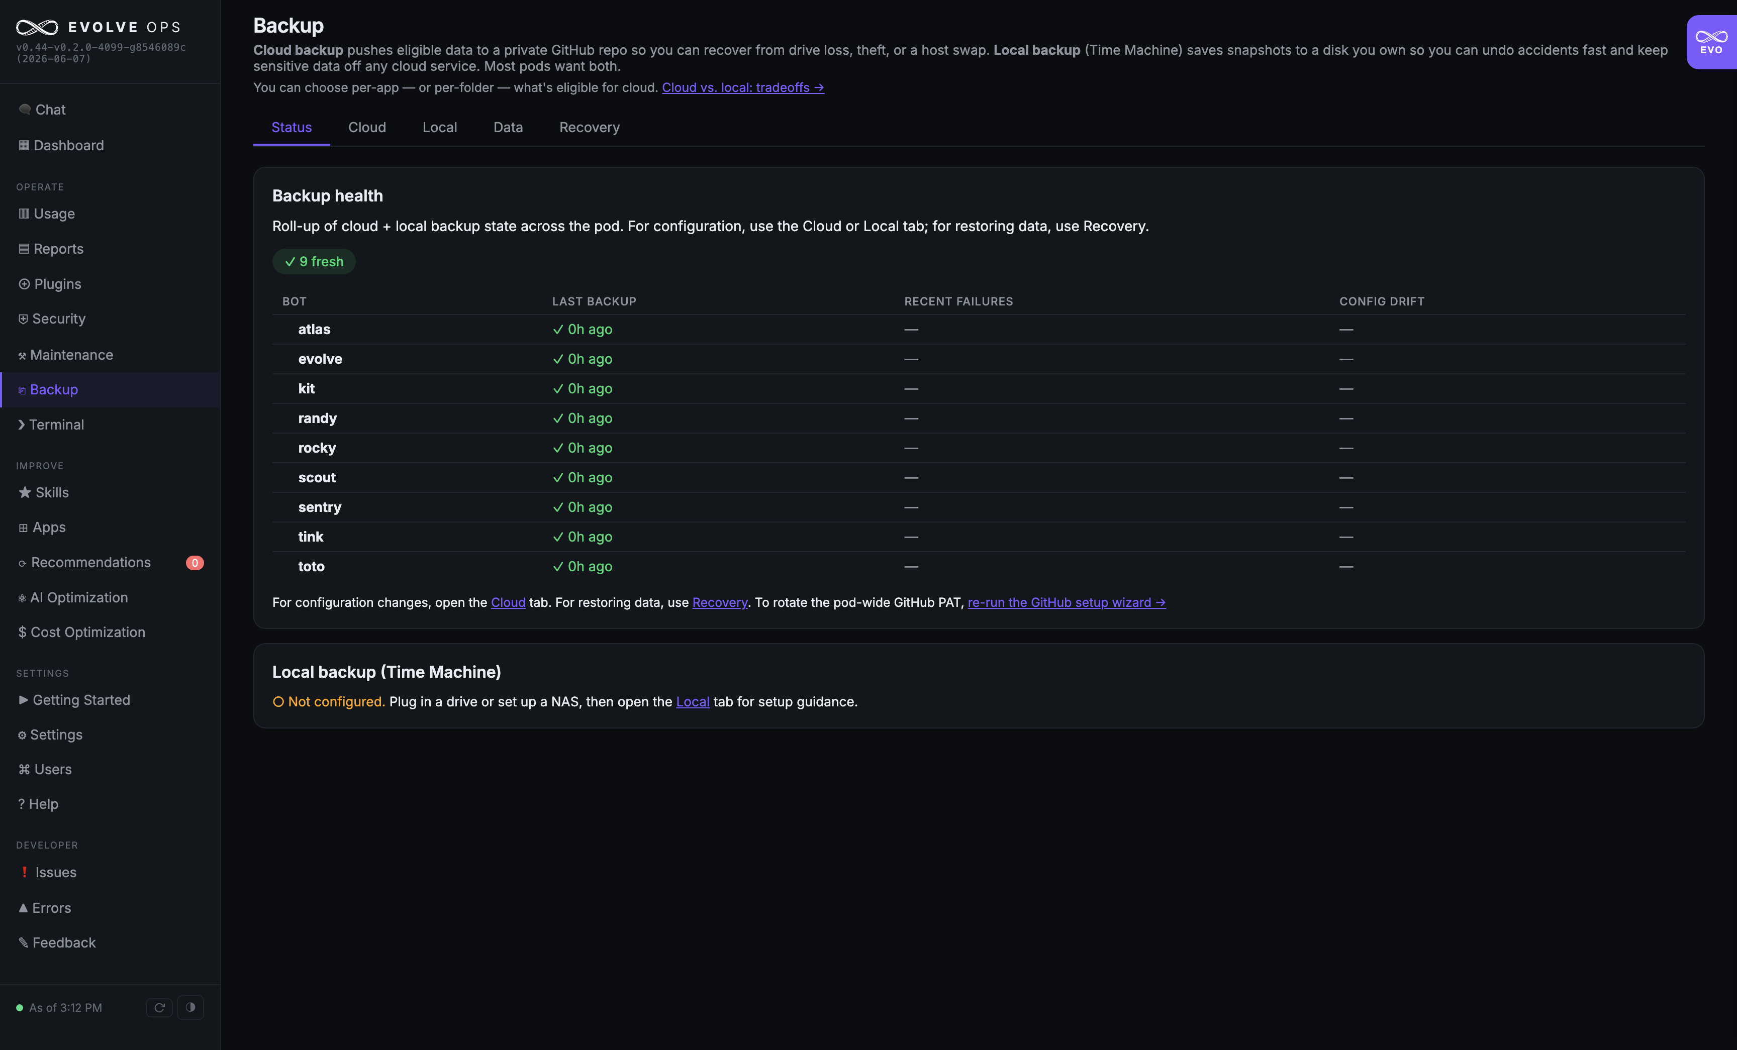Click the Local backup (Time Machine) heading
This screenshot has height=1050, width=1737.
[387, 672]
